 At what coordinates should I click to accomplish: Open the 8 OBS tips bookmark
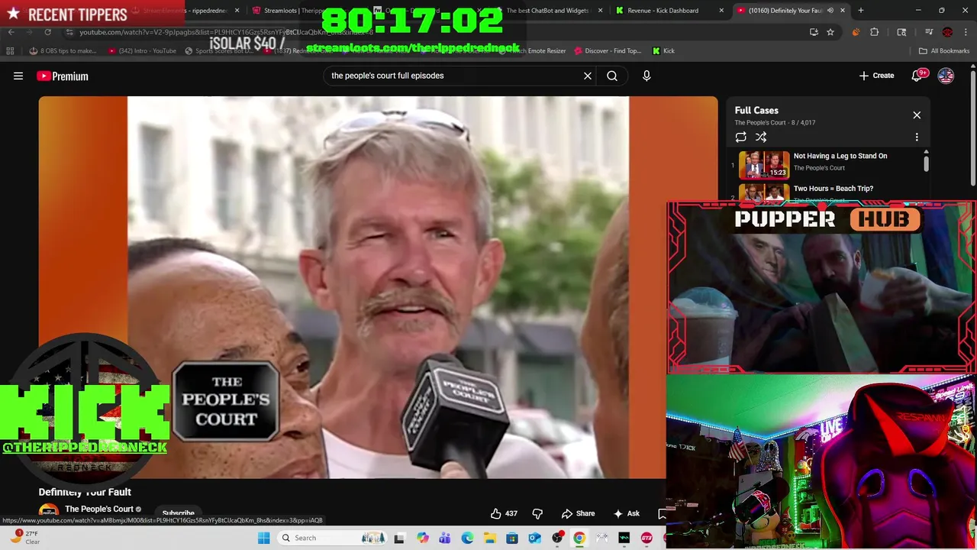[x=63, y=50]
